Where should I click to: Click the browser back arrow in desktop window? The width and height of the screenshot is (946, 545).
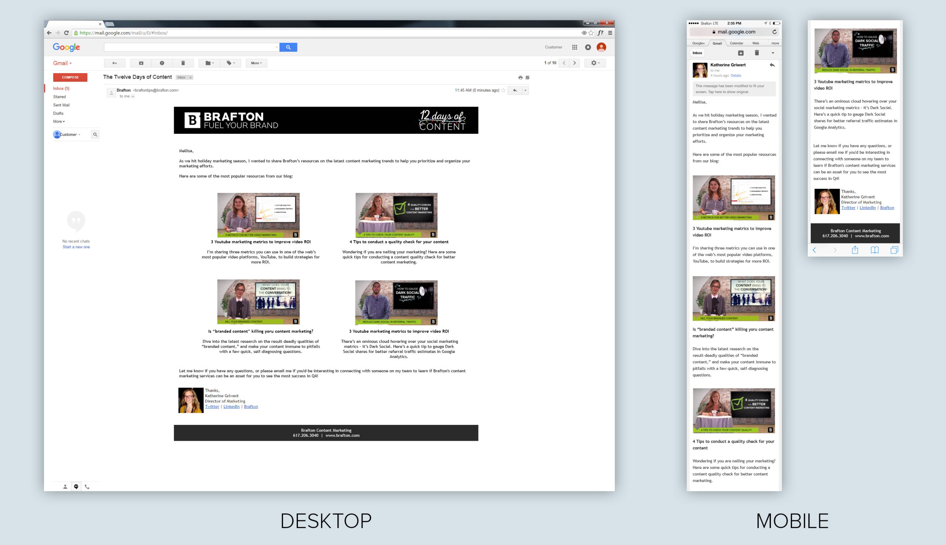(x=49, y=33)
